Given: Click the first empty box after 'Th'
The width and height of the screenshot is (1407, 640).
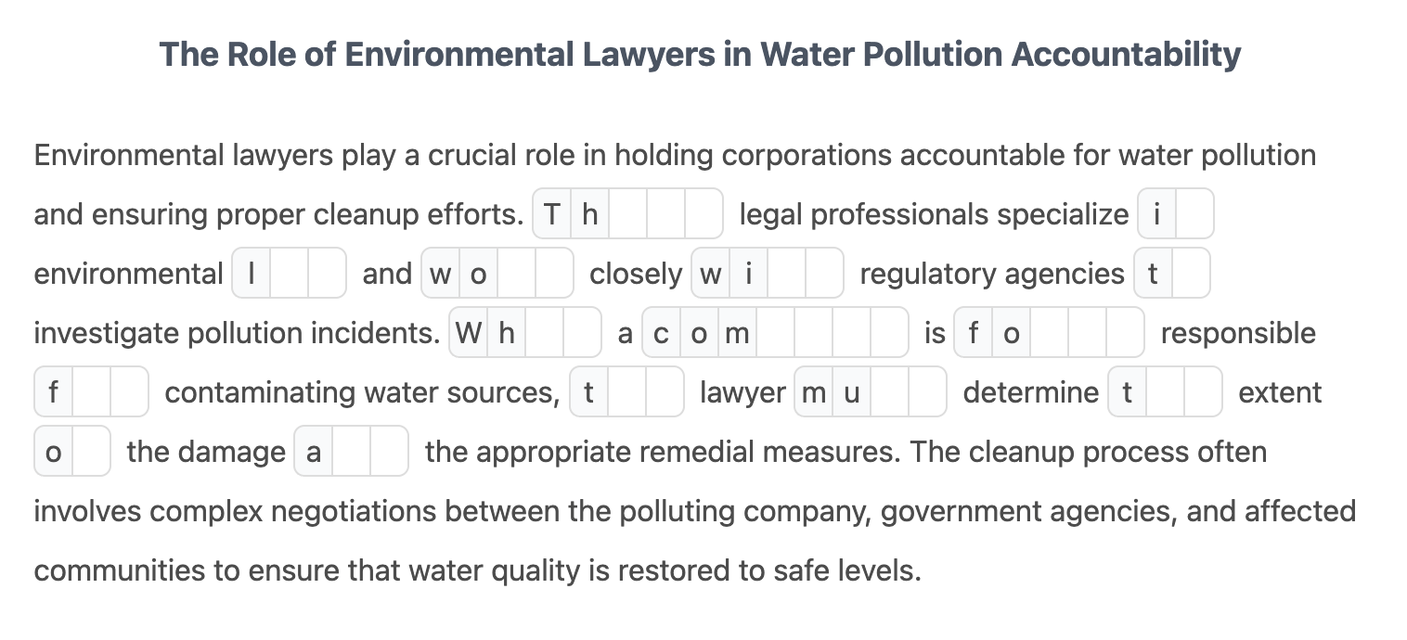Looking at the screenshot, I should pyautogui.click(x=628, y=214).
